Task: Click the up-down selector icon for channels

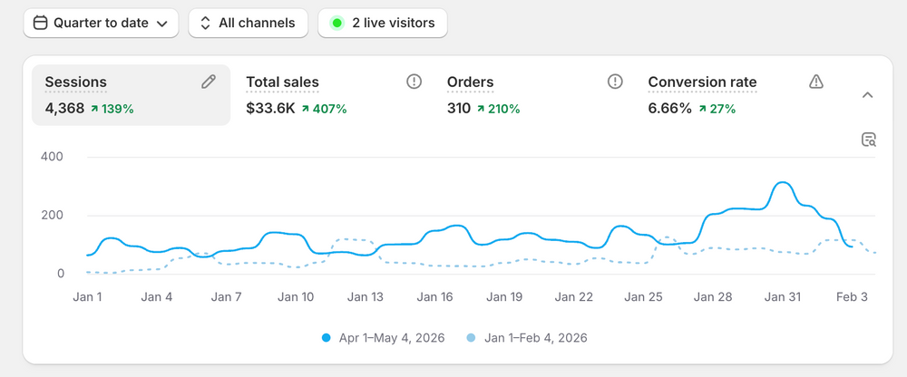Action: point(205,24)
